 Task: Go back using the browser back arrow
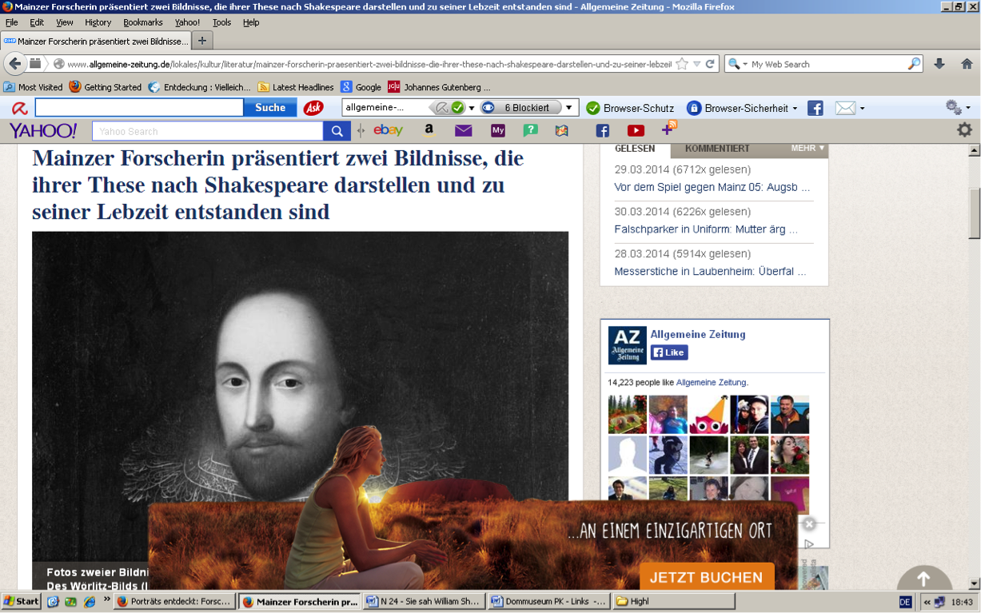pos(15,64)
